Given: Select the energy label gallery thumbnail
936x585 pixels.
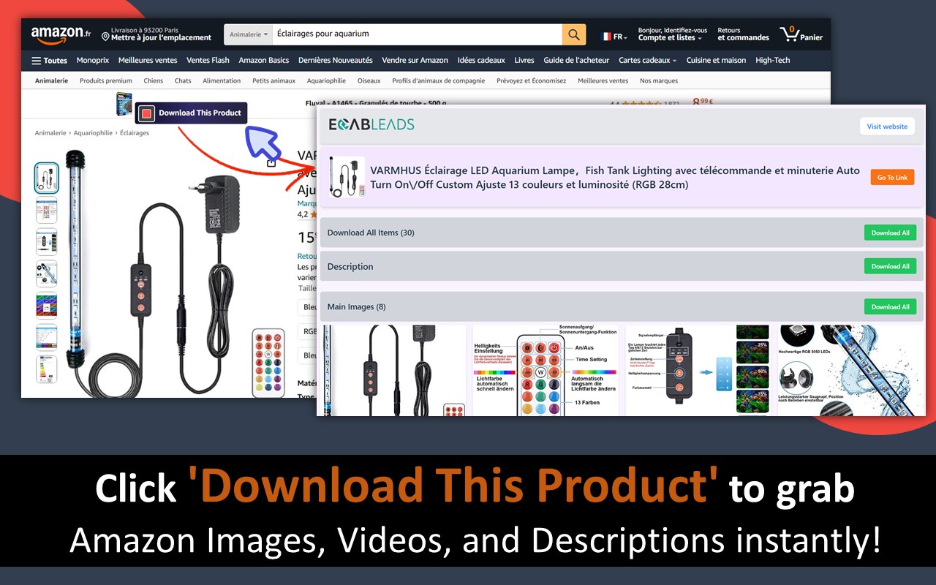Looking at the screenshot, I should click(47, 369).
